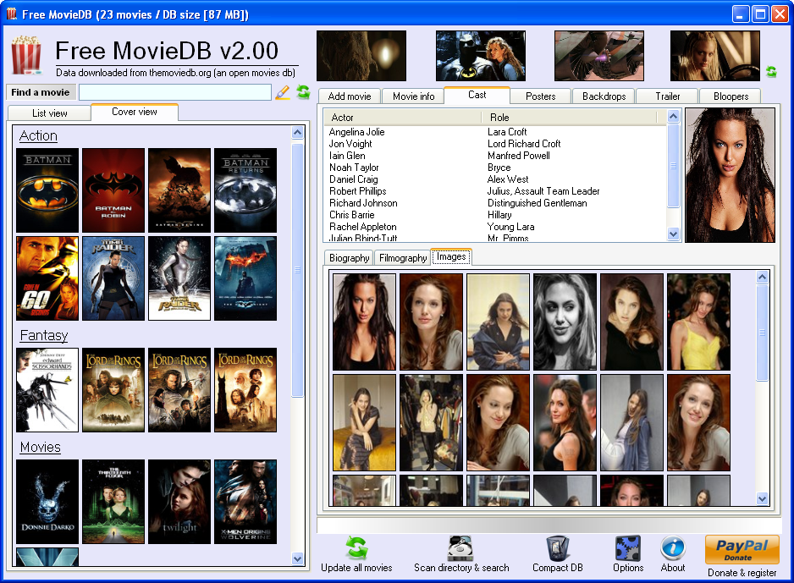Viewport: 794px width, 583px height.
Task: Open the About info icon
Action: tap(673, 547)
